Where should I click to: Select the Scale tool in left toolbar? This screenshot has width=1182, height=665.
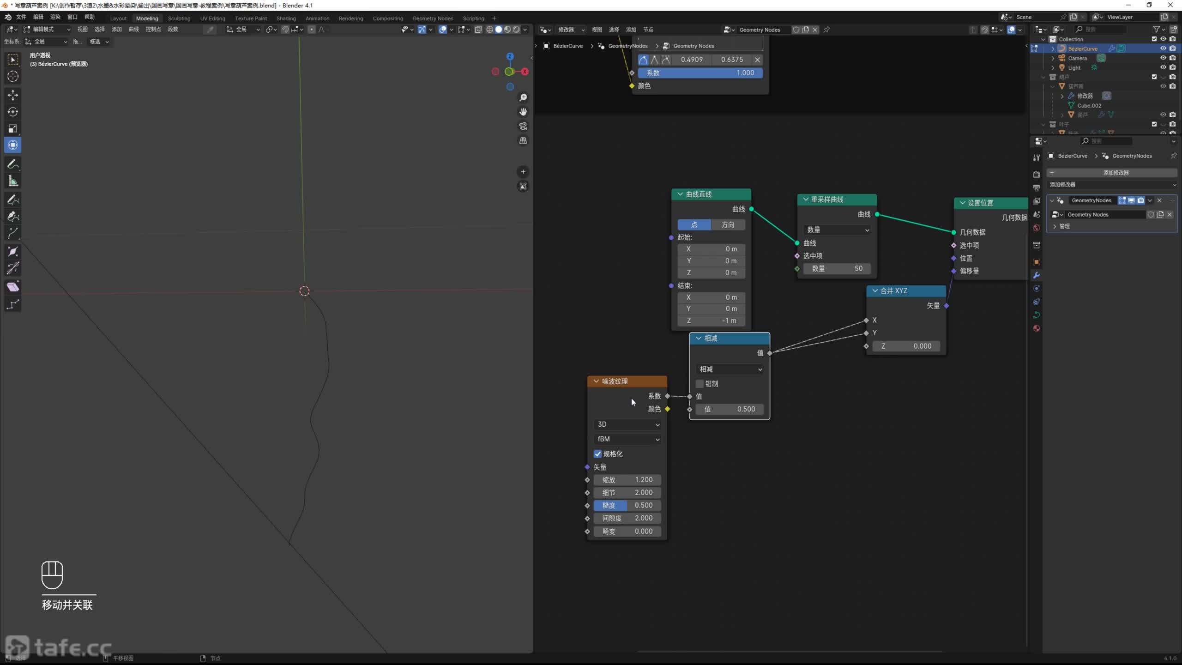coord(12,128)
